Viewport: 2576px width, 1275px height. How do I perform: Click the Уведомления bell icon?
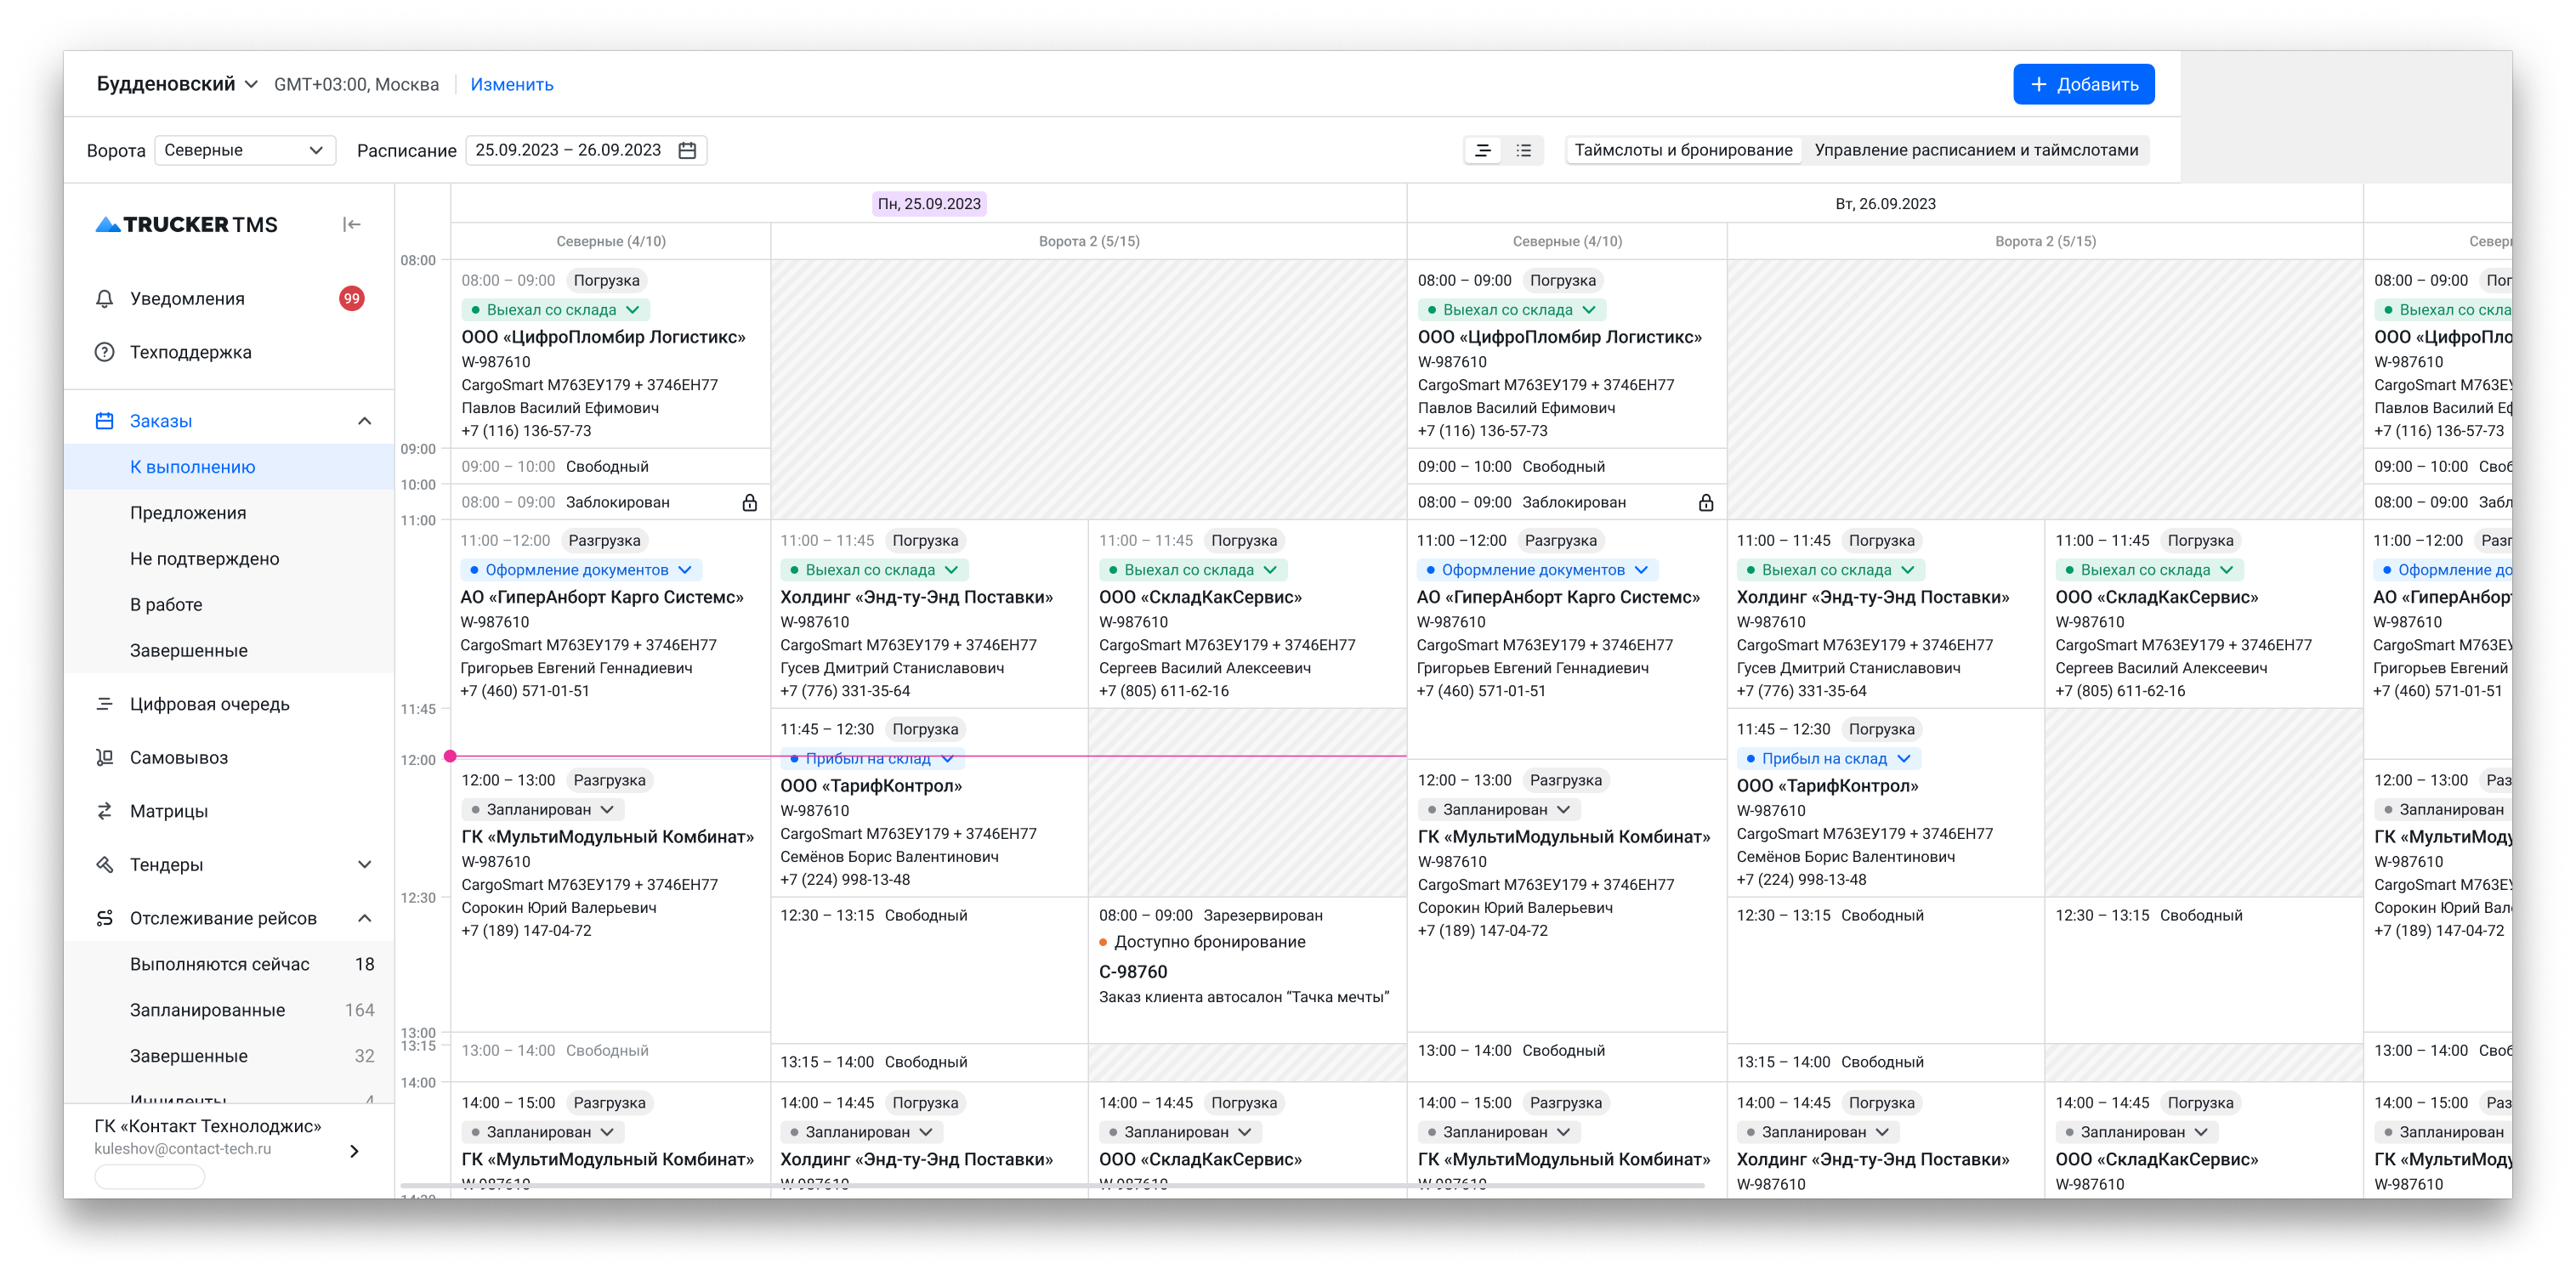coord(104,299)
